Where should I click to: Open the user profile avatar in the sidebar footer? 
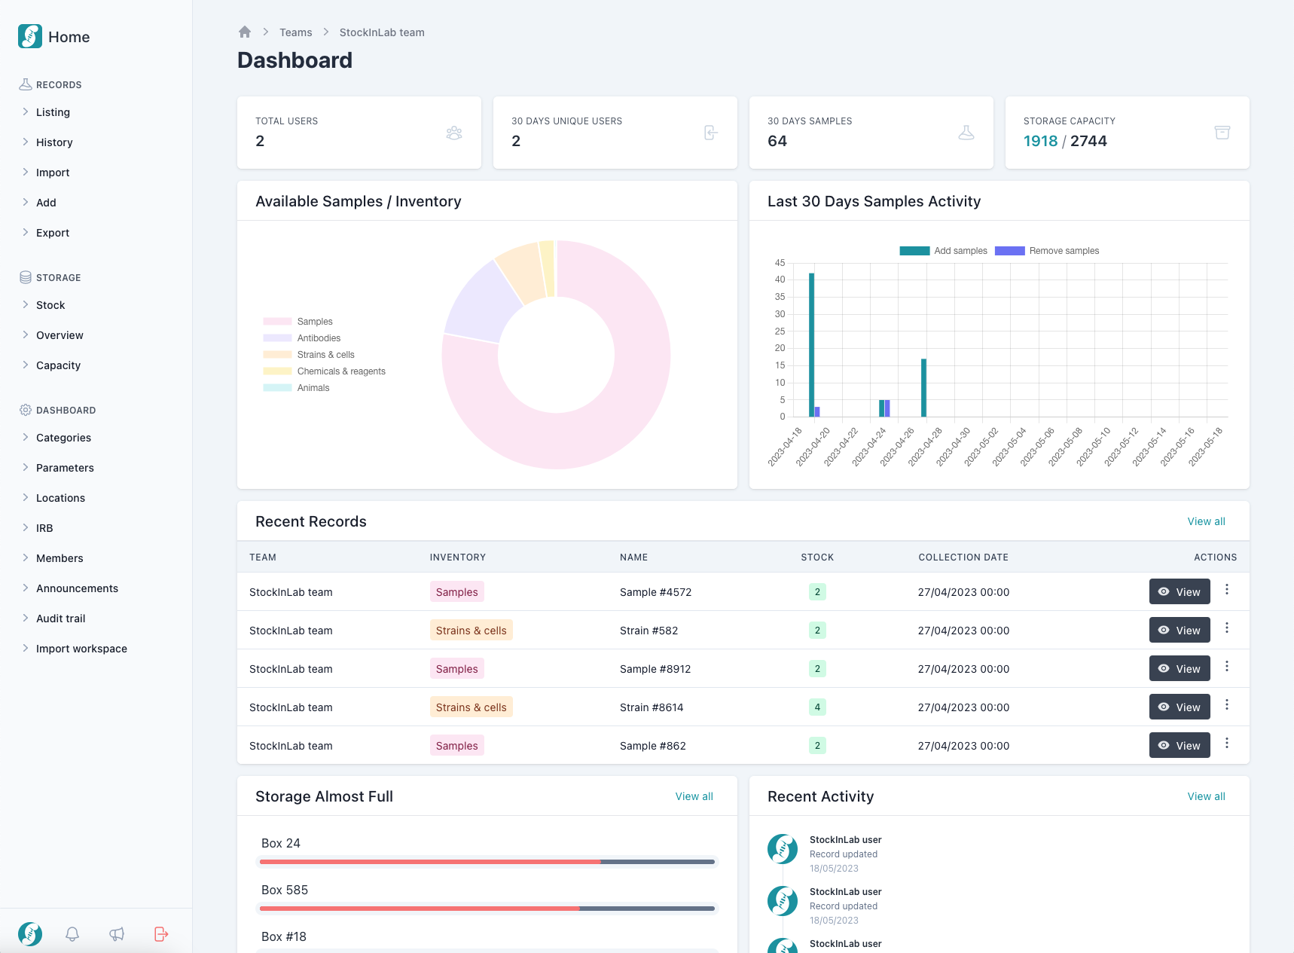click(30, 934)
